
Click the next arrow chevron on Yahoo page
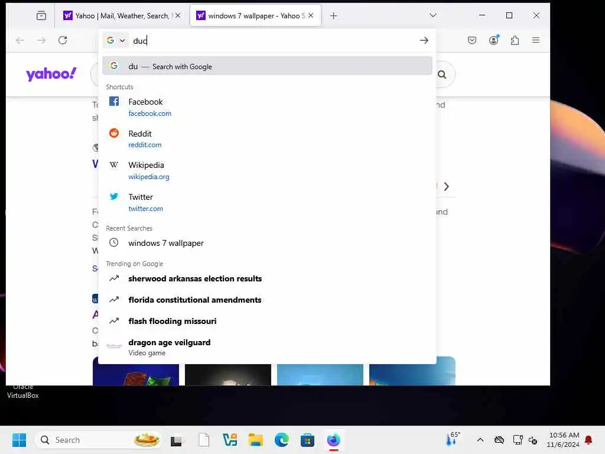click(447, 186)
